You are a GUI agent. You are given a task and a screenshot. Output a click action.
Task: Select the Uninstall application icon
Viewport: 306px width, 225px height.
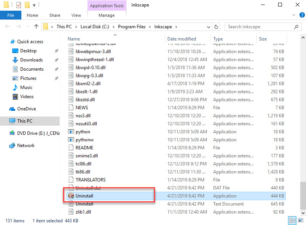pyautogui.click(x=71, y=196)
